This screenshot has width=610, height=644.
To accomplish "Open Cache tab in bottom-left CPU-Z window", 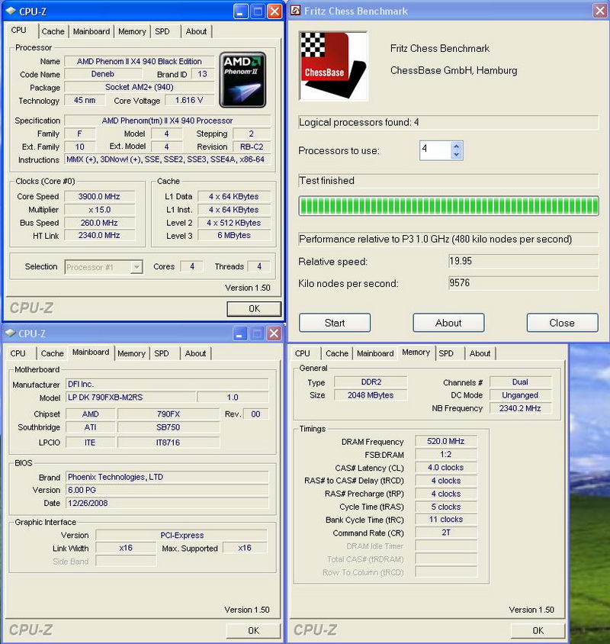I will click(x=52, y=353).
